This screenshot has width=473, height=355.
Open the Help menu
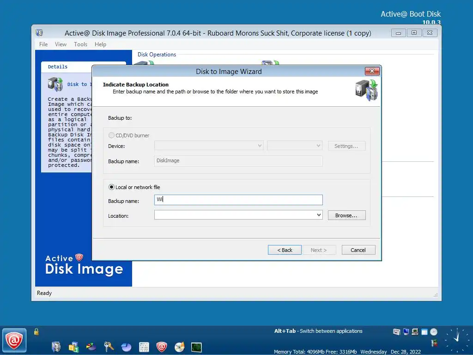coord(100,44)
